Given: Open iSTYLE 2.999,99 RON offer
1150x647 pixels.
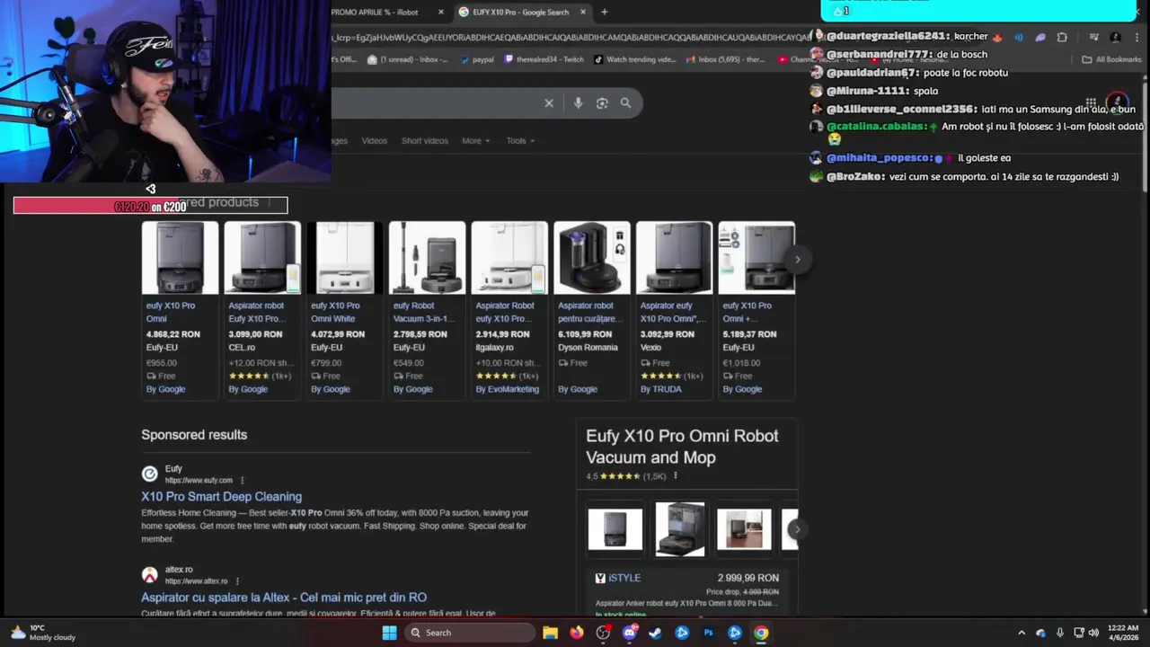Looking at the screenshot, I should 686,591.
